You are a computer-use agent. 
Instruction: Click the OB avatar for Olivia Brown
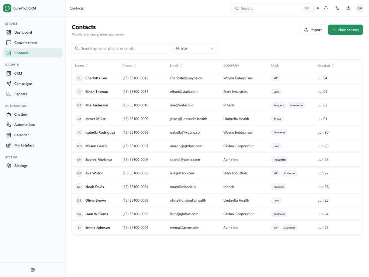tap(79, 201)
